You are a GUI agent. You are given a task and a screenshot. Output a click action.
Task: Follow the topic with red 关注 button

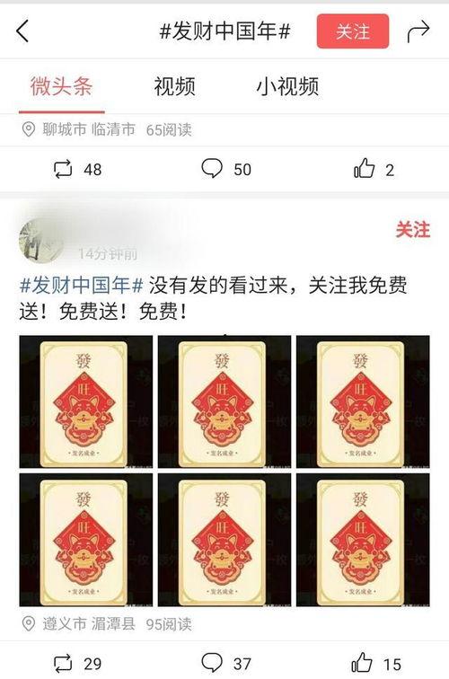click(352, 31)
